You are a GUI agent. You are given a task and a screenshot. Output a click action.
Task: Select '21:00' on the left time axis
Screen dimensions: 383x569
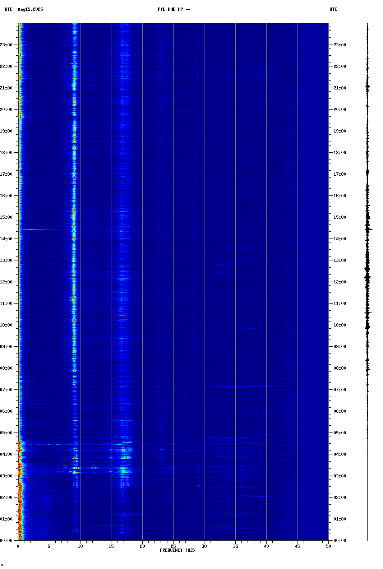6,88
